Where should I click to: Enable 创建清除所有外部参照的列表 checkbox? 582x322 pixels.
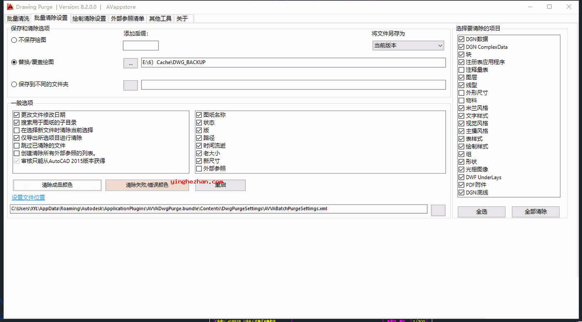(17, 153)
